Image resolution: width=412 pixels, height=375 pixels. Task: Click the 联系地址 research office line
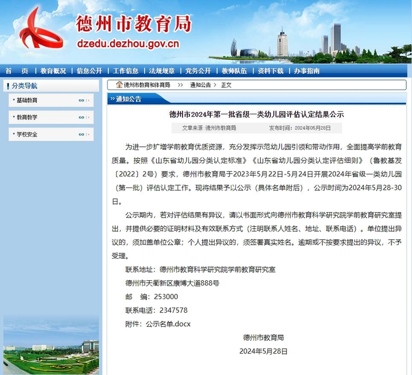[200, 270]
